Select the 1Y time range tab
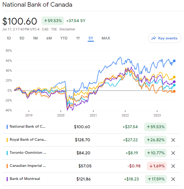This screenshot has width=184, height=189. coord(78,38)
